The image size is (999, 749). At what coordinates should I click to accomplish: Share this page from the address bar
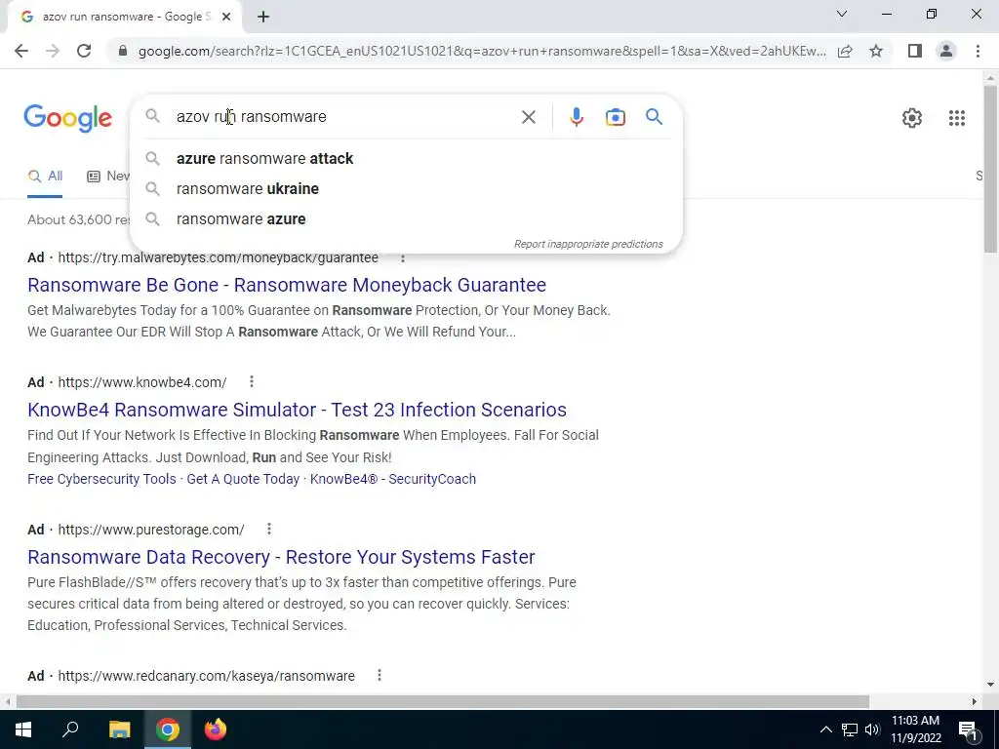tap(845, 51)
